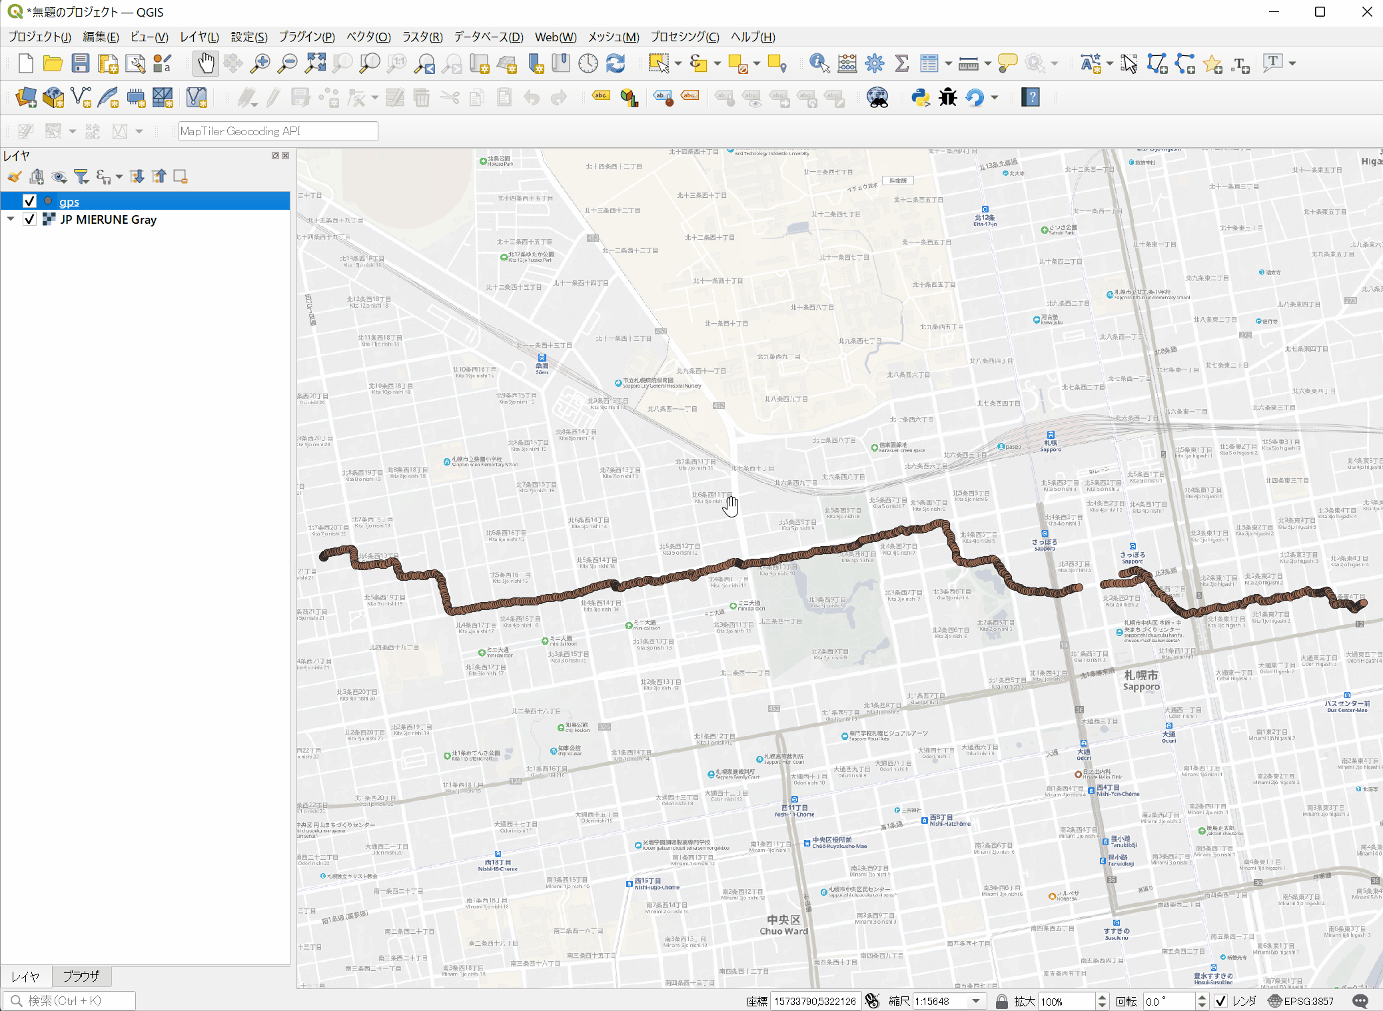
Task: Click the Zoom Out magnifier tool
Action: click(x=287, y=63)
